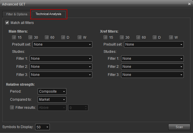The width and height of the screenshot is (193, 133).
Task: Check Main filters D daily checkbox
Action: tap(63, 37)
